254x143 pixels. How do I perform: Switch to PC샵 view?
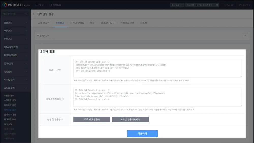pyautogui.click(x=39, y=5)
